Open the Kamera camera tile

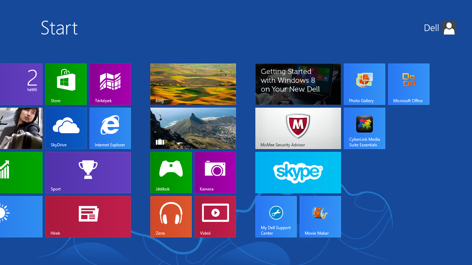[215, 173]
